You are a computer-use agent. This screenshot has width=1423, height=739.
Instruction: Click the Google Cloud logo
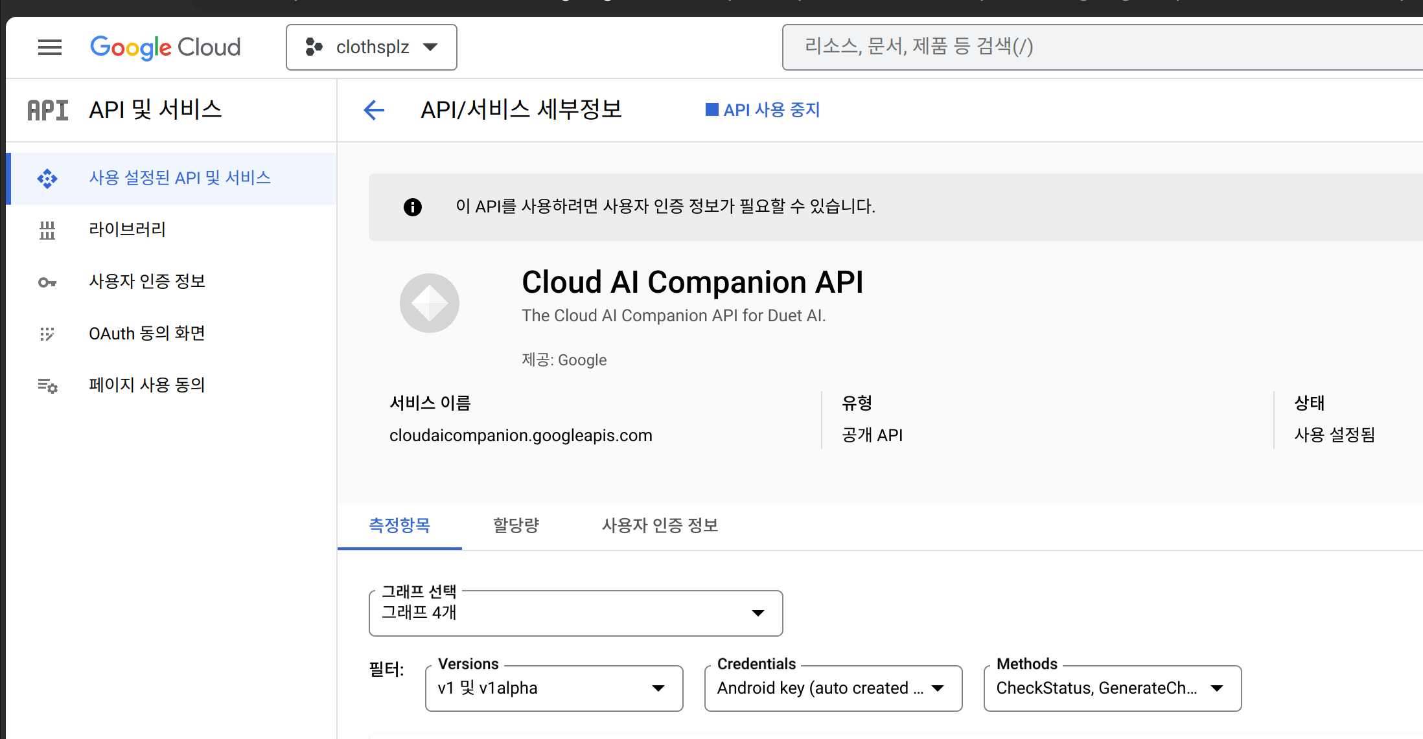(x=165, y=47)
